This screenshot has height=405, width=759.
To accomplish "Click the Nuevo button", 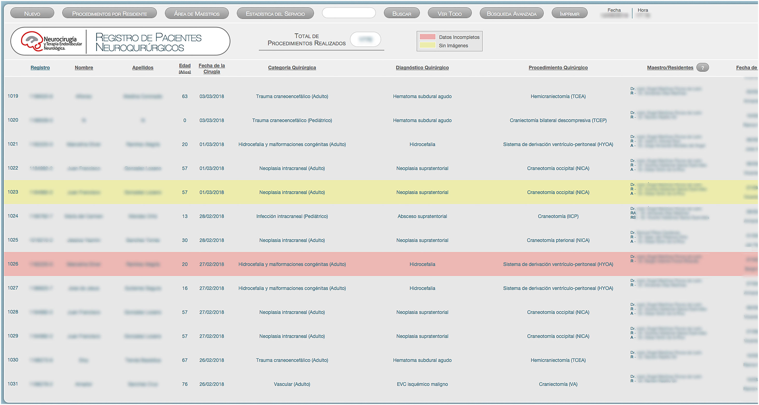I will click(x=32, y=14).
